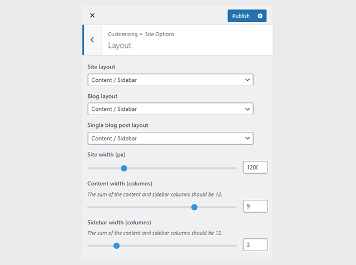
Task: Close the Customizer with the X icon
Action: (92, 16)
